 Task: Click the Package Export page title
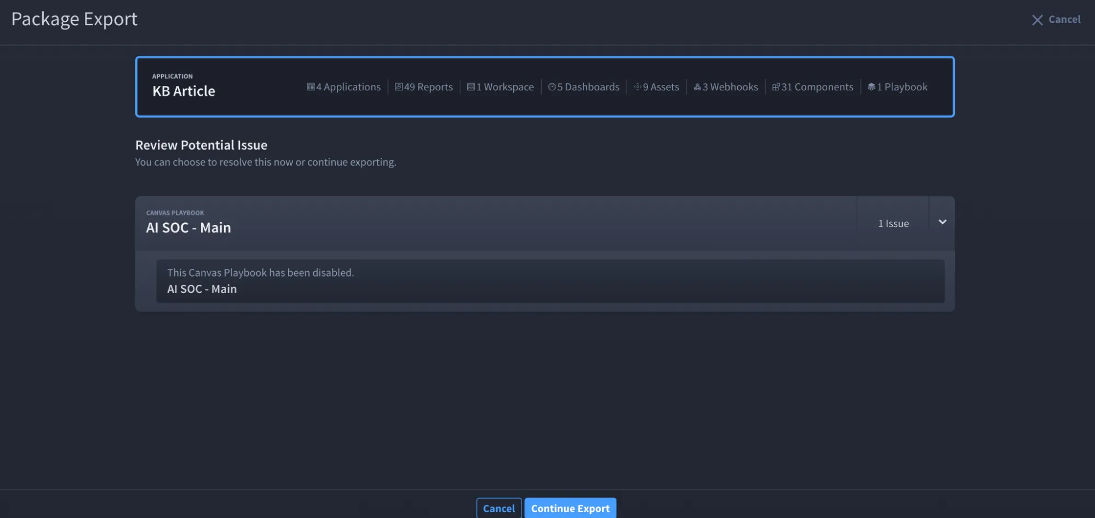pyautogui.click(x=74, y=19)
